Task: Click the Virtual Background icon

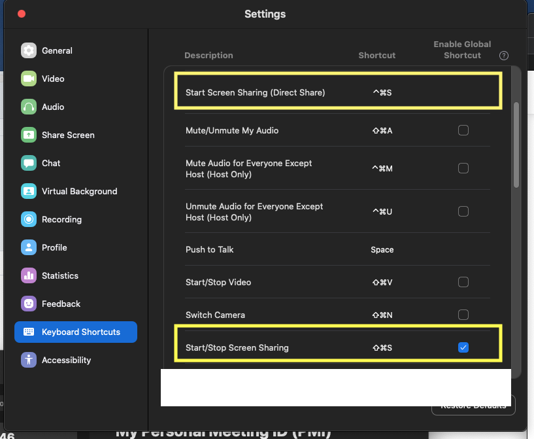Action: click(x=29, y=191)
